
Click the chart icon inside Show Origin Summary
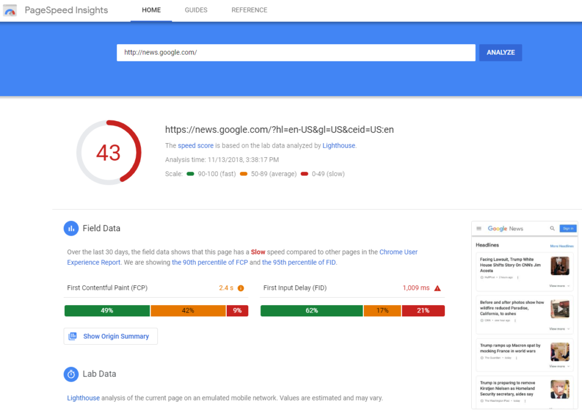click(x=73, y=336)
